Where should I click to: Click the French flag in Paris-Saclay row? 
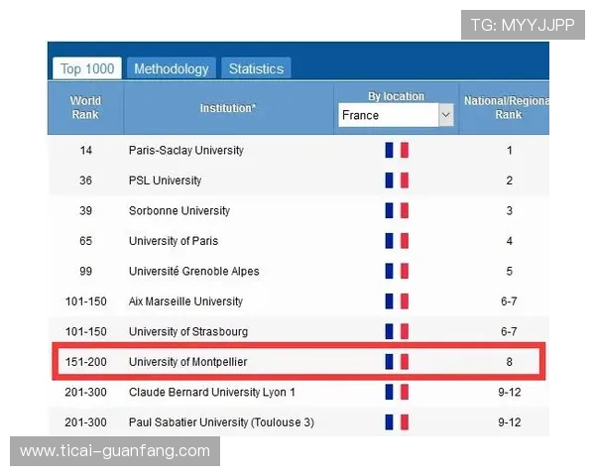pyautogui.click(x=397, y=150)
